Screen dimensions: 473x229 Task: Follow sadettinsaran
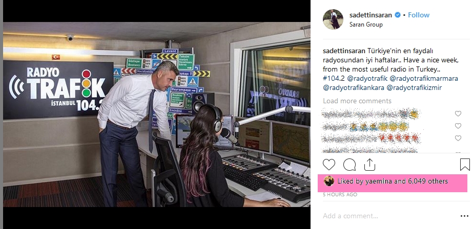(x=419, y=15)
